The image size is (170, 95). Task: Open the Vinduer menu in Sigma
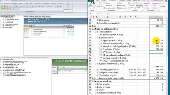[x=54, y=4]
